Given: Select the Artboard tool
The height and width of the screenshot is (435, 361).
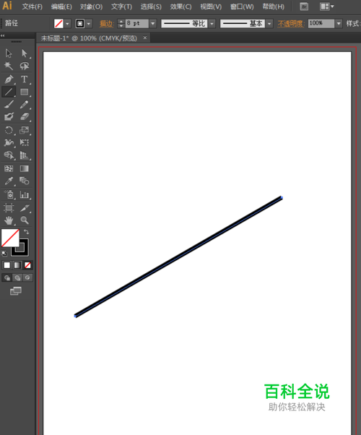Looking at the screenshot, I should click(9, 207).
